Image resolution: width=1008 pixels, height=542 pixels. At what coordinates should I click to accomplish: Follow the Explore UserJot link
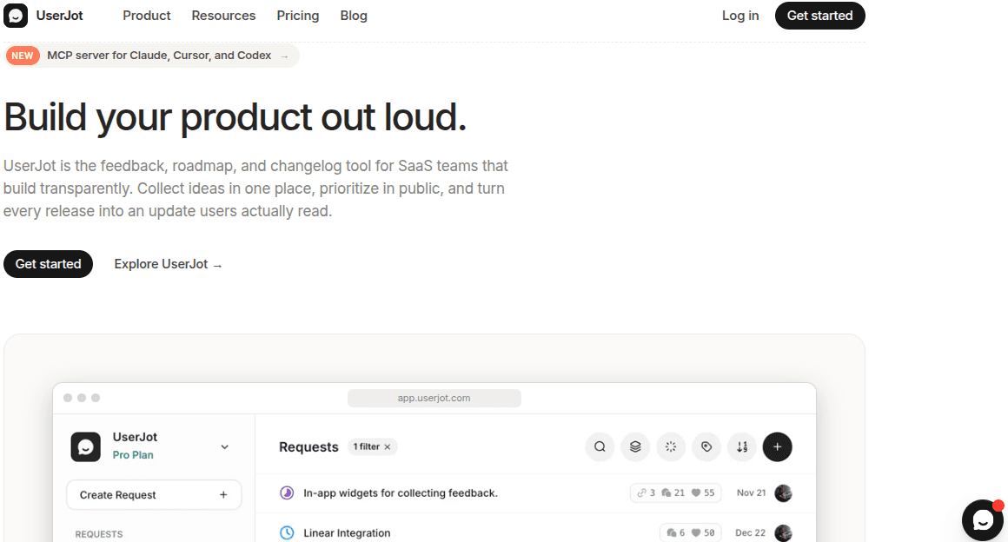click(x=168, y=264)
